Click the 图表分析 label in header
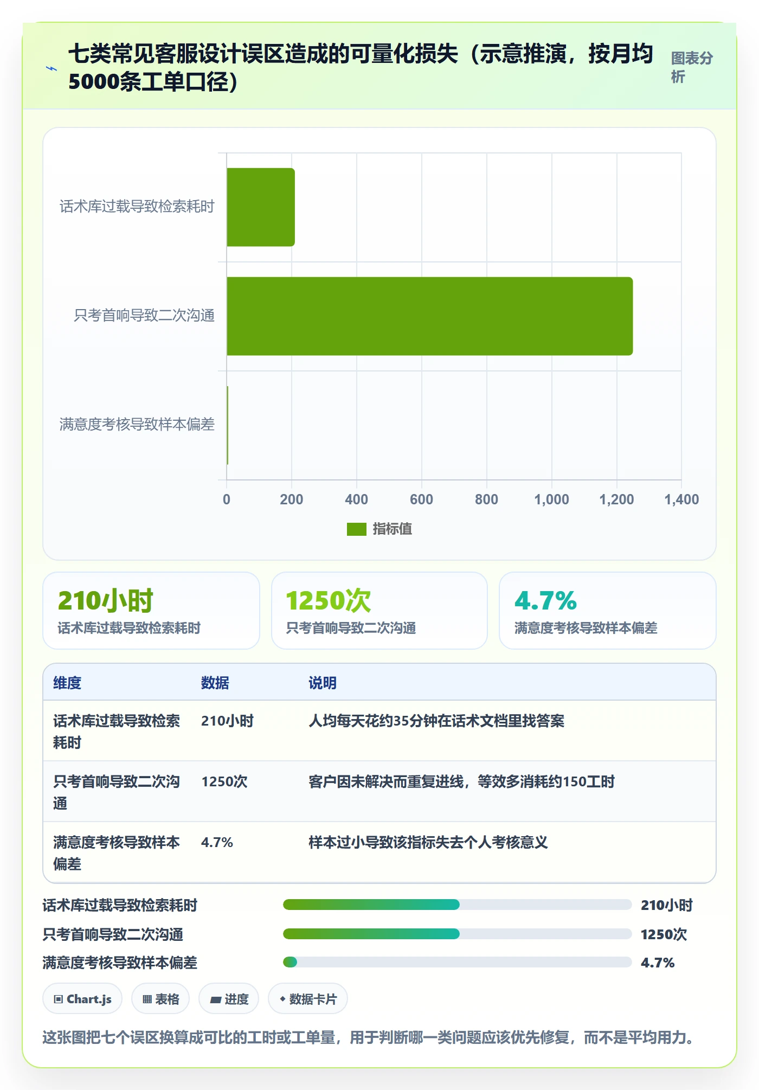Image resolution: width=759 pixels, height=1090 pixels. coord(692,67)
